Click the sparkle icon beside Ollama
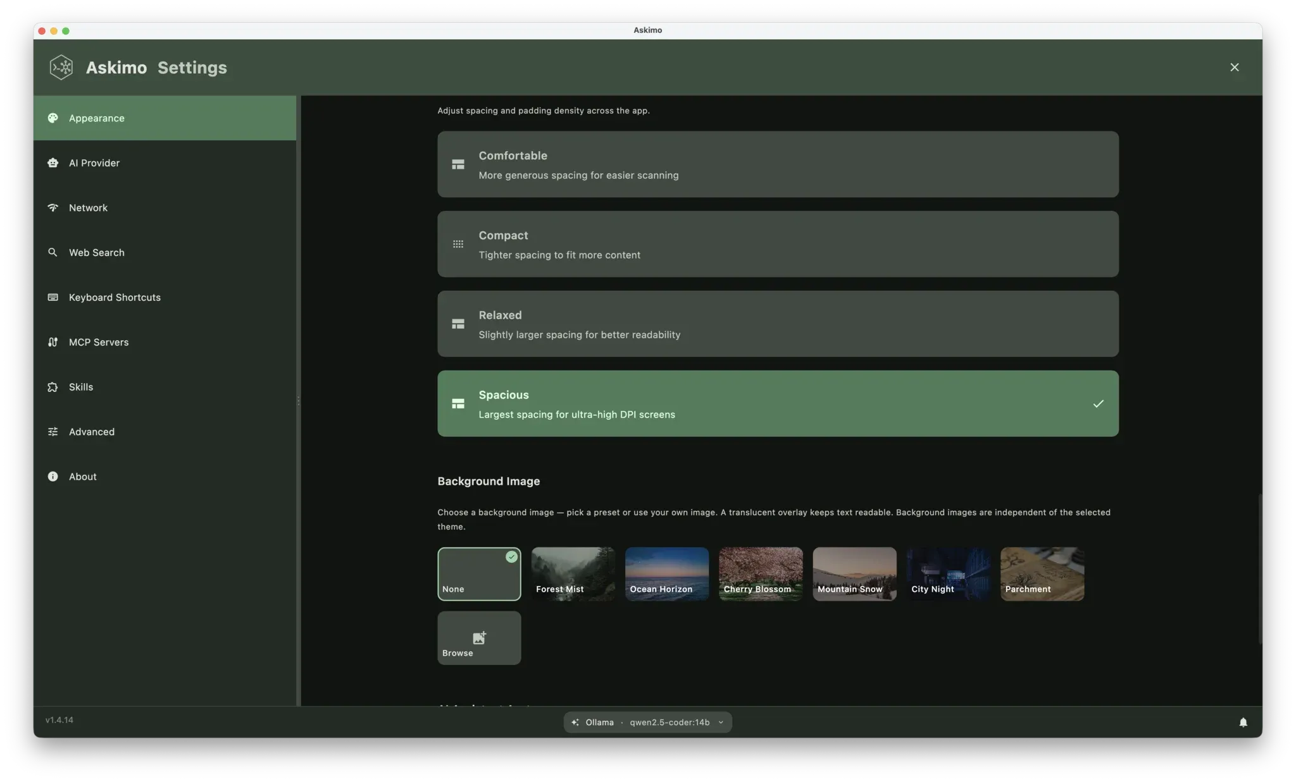The image size is (1296, 782). tap(575, 722)
